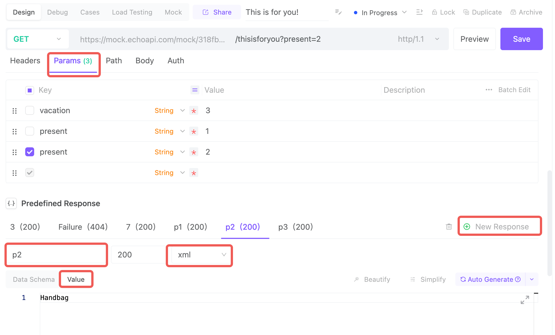Open the Headers tab
The width and height of the screenshot is (555, 335).
pyautogui.click(x=25, y=61)
